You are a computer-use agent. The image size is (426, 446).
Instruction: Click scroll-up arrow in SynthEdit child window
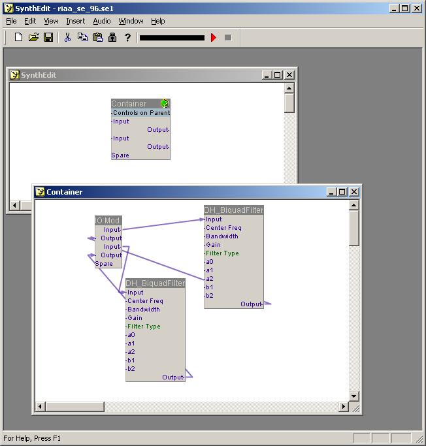coord(289,88)
